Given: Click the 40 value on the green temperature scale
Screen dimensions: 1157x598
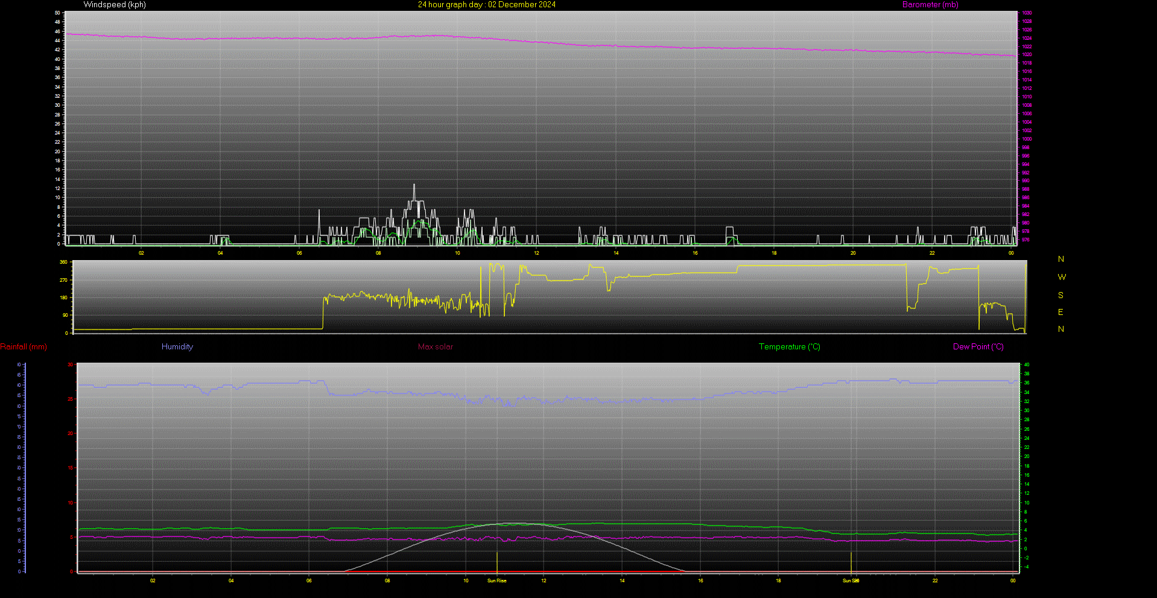Looking at the screenshot, I should [1027, 364].
